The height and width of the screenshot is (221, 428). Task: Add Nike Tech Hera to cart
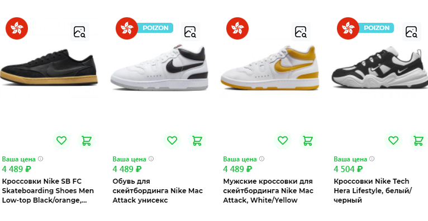coord(418,140)
